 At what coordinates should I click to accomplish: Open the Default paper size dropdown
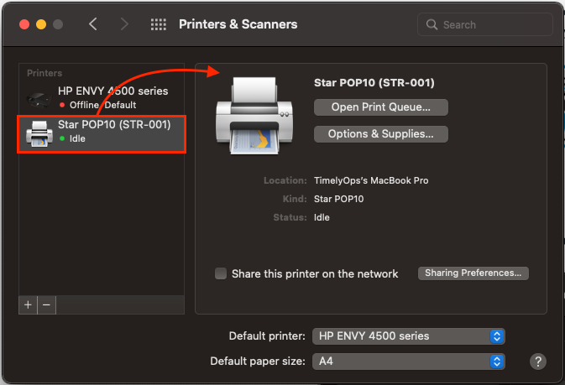coord(409,362)
